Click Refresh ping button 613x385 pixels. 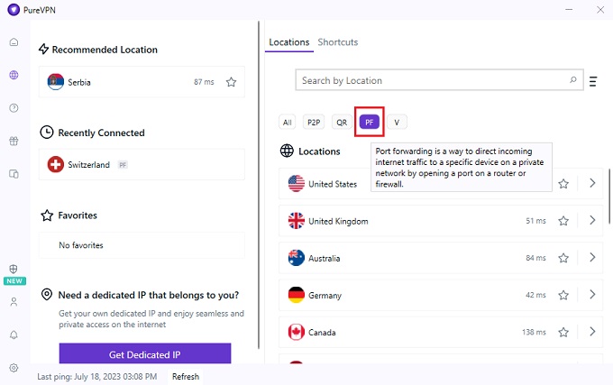pos(186,376)
